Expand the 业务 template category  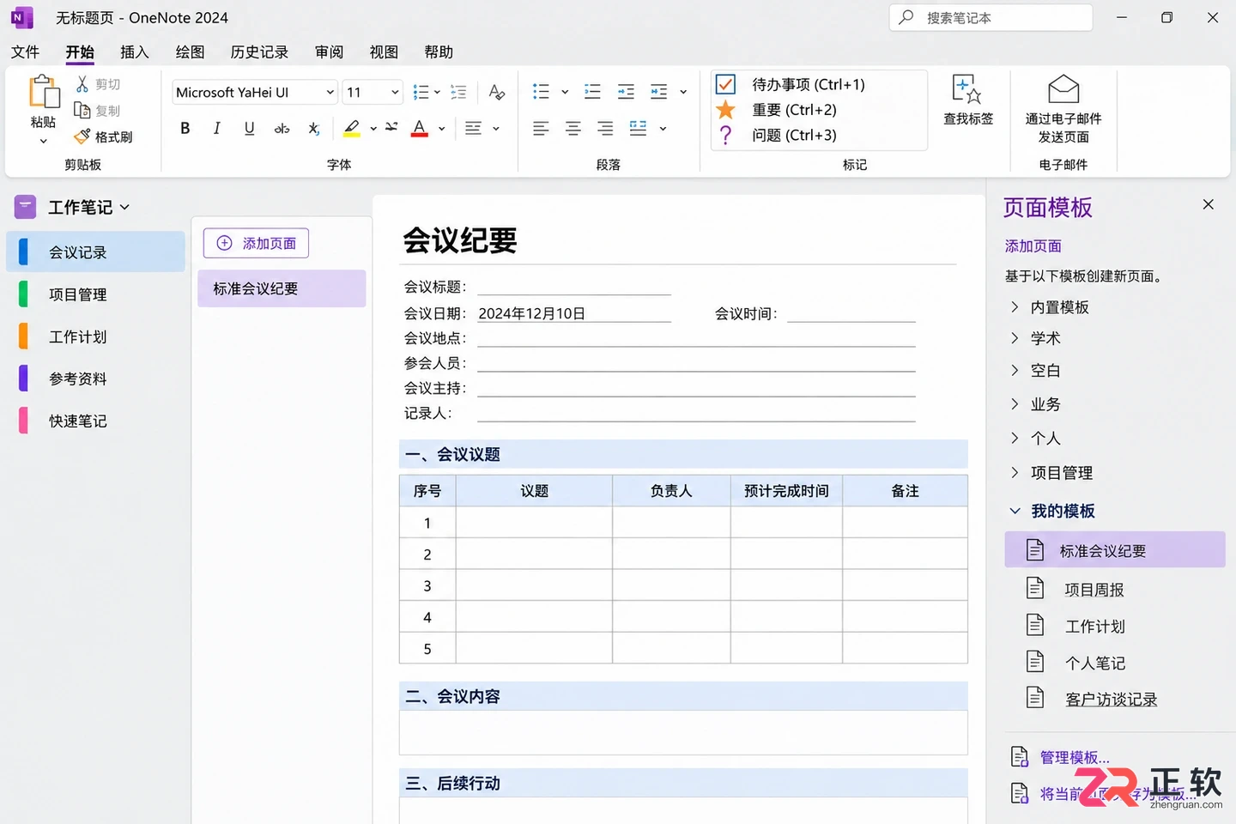[x=1015, y=403]
